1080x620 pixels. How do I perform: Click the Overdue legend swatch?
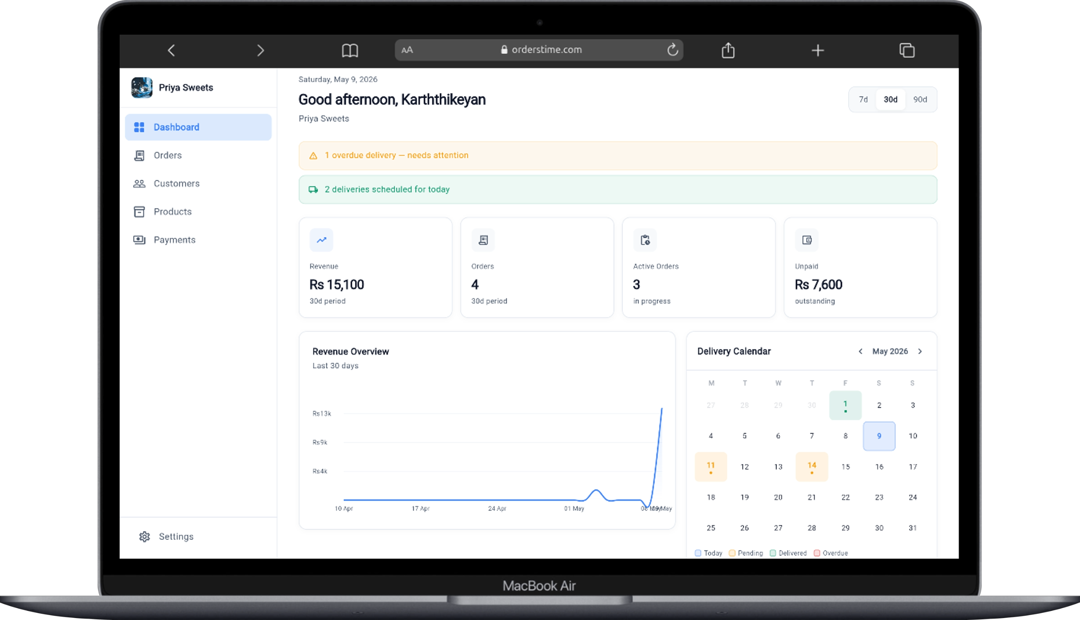(817, 553)
